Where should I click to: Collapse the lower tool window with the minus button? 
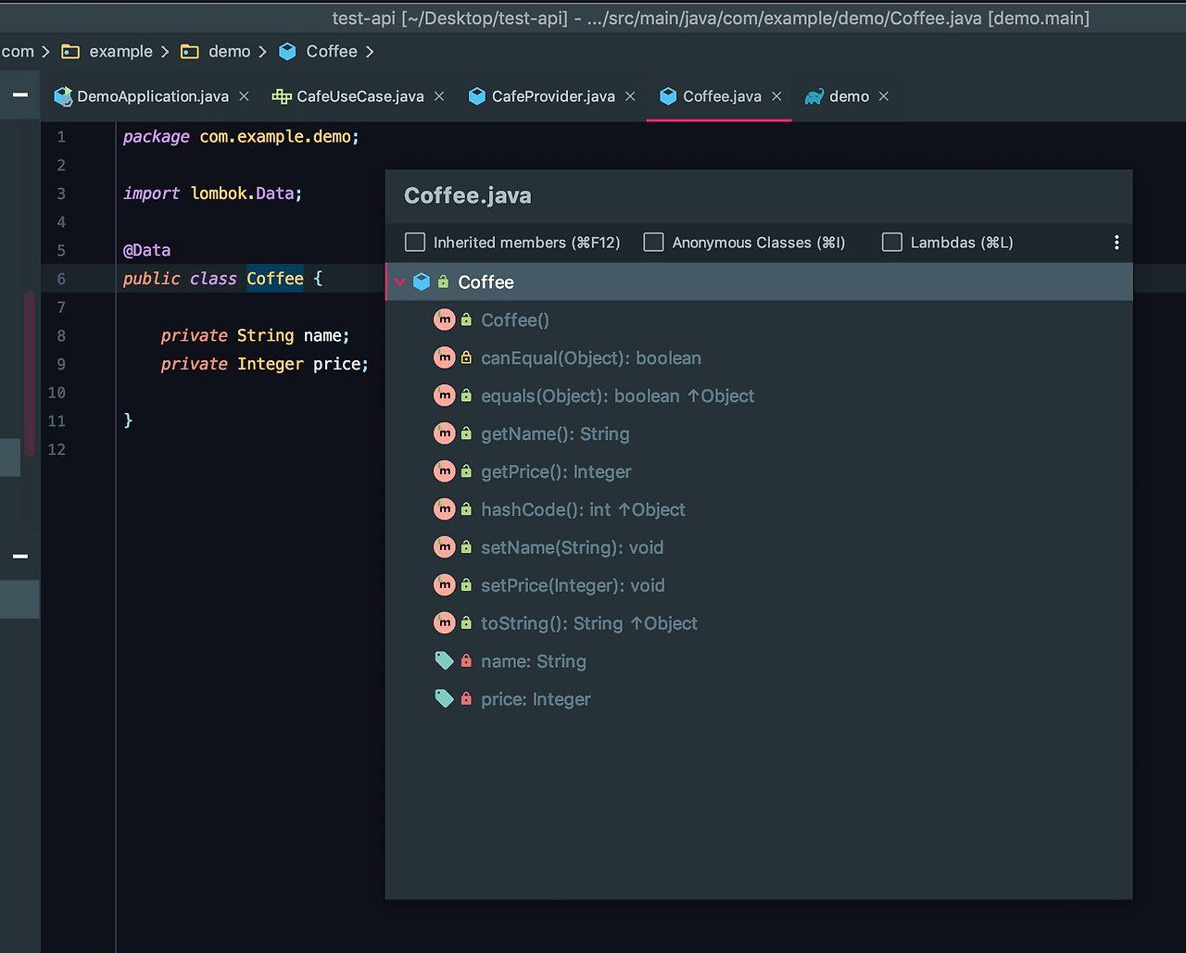(20, 557)
